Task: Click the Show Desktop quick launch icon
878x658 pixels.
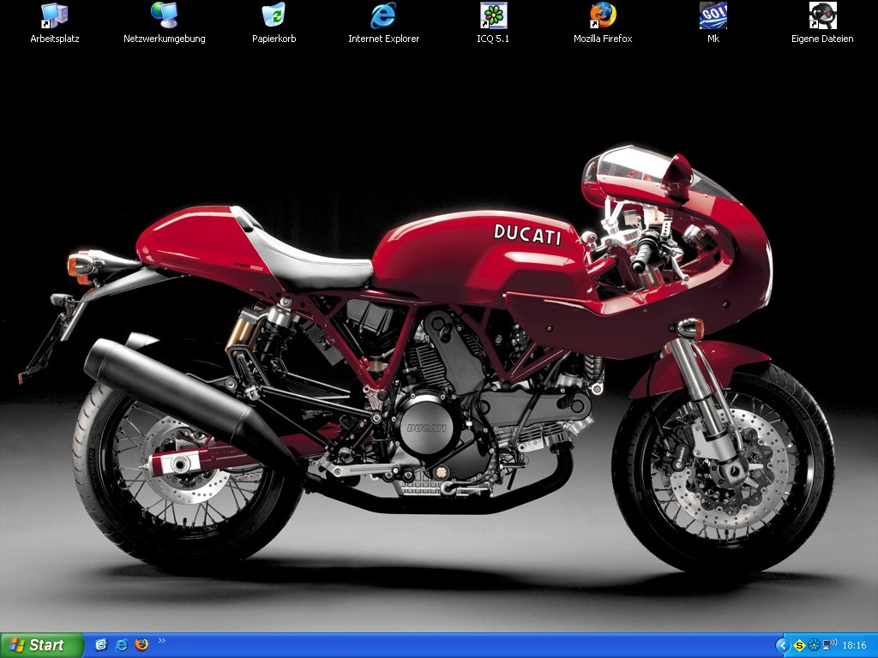Action: 101,645
